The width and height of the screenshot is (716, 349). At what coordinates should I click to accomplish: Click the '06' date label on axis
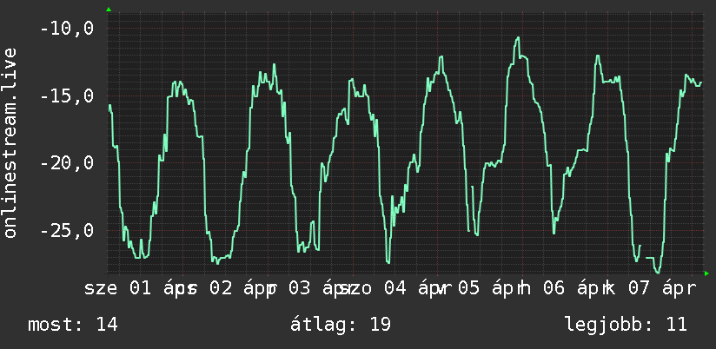[554, 289]
